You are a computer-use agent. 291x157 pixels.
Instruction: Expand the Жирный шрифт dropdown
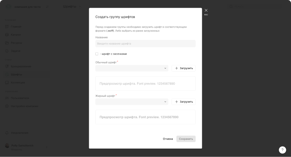click(x=132, y=102)
